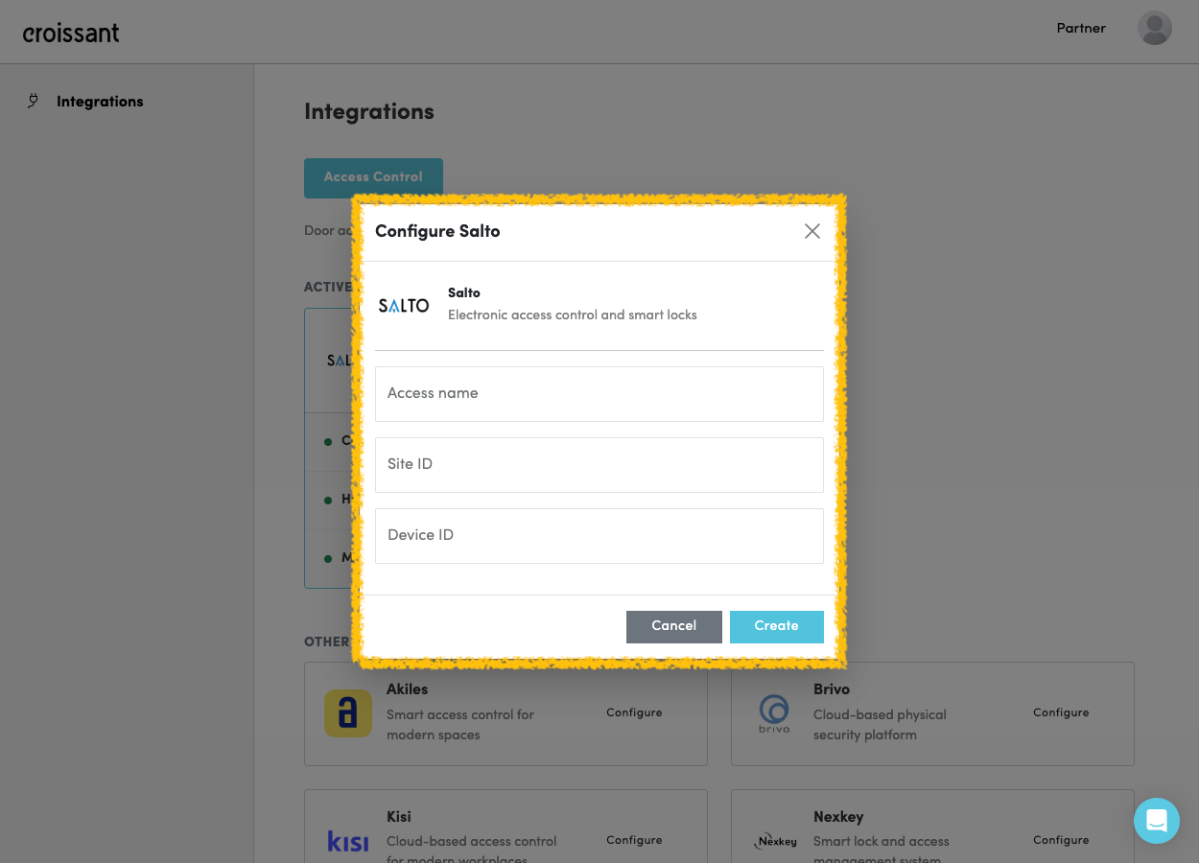Click the Brivo app icon
Screen dimensions: 1199x863
click(x=775, y=713)
